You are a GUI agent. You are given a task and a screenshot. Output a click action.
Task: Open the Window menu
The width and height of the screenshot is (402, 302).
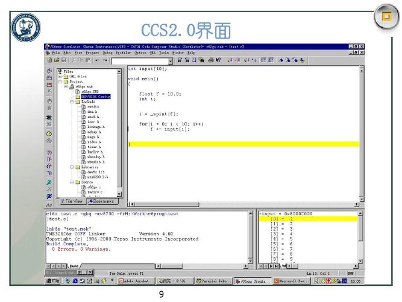[178, 53]
